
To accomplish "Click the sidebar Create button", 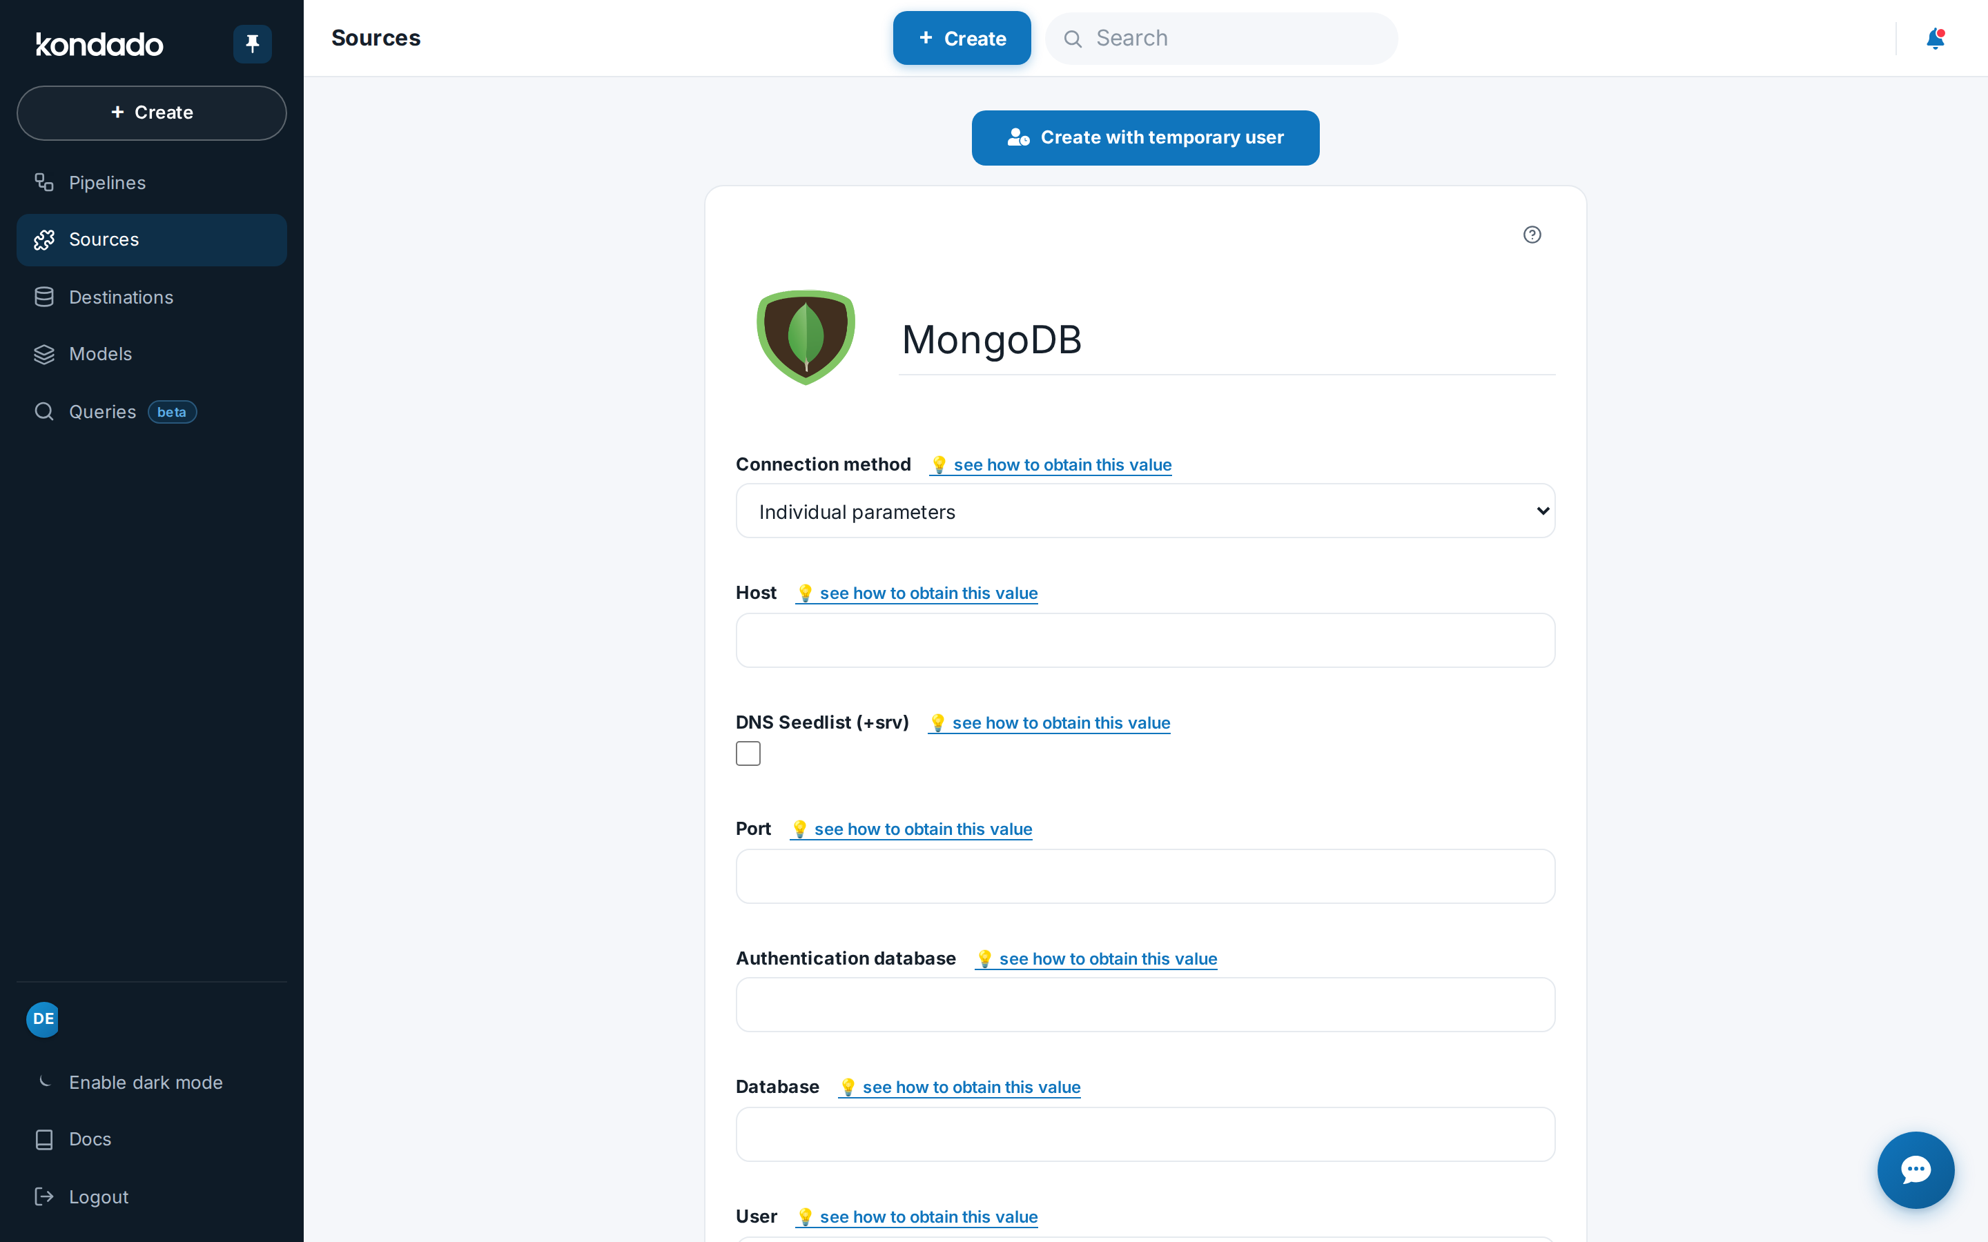I will pyautogui.click(x=151, y=112).
